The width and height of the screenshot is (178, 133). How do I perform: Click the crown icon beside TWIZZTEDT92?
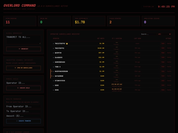(67, 44)
